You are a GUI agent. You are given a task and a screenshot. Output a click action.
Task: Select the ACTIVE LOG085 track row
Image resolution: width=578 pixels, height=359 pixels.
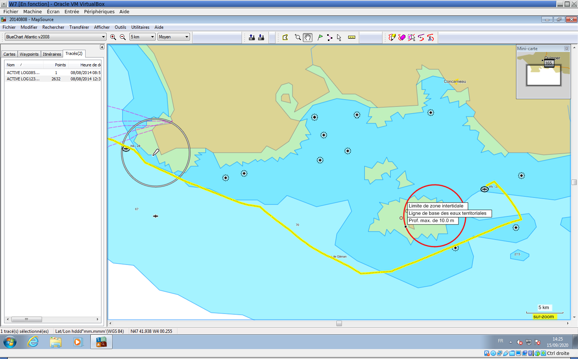(x=53, y=73)
